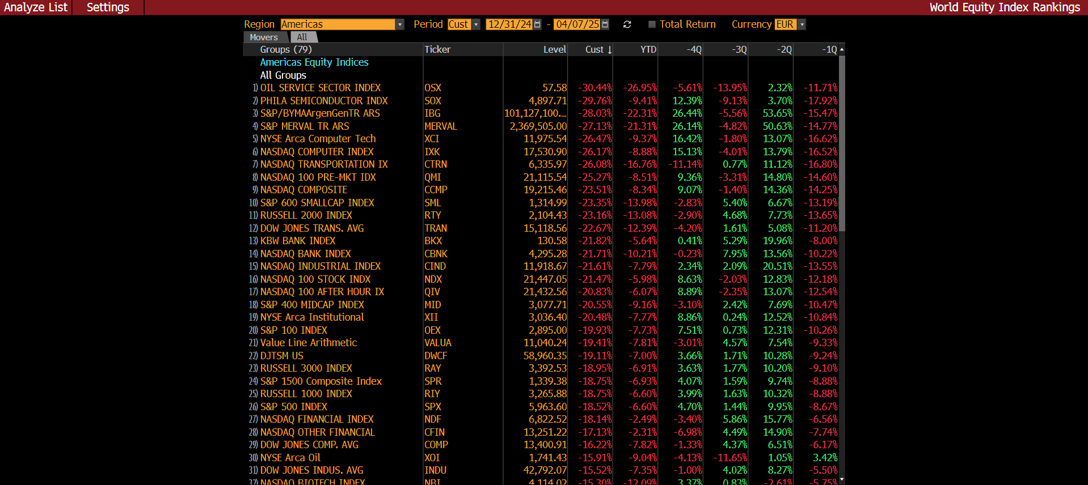Click the start date field 12/31/24
The width and height of the screenshot is (1088, 485).
tap(509, 24)
